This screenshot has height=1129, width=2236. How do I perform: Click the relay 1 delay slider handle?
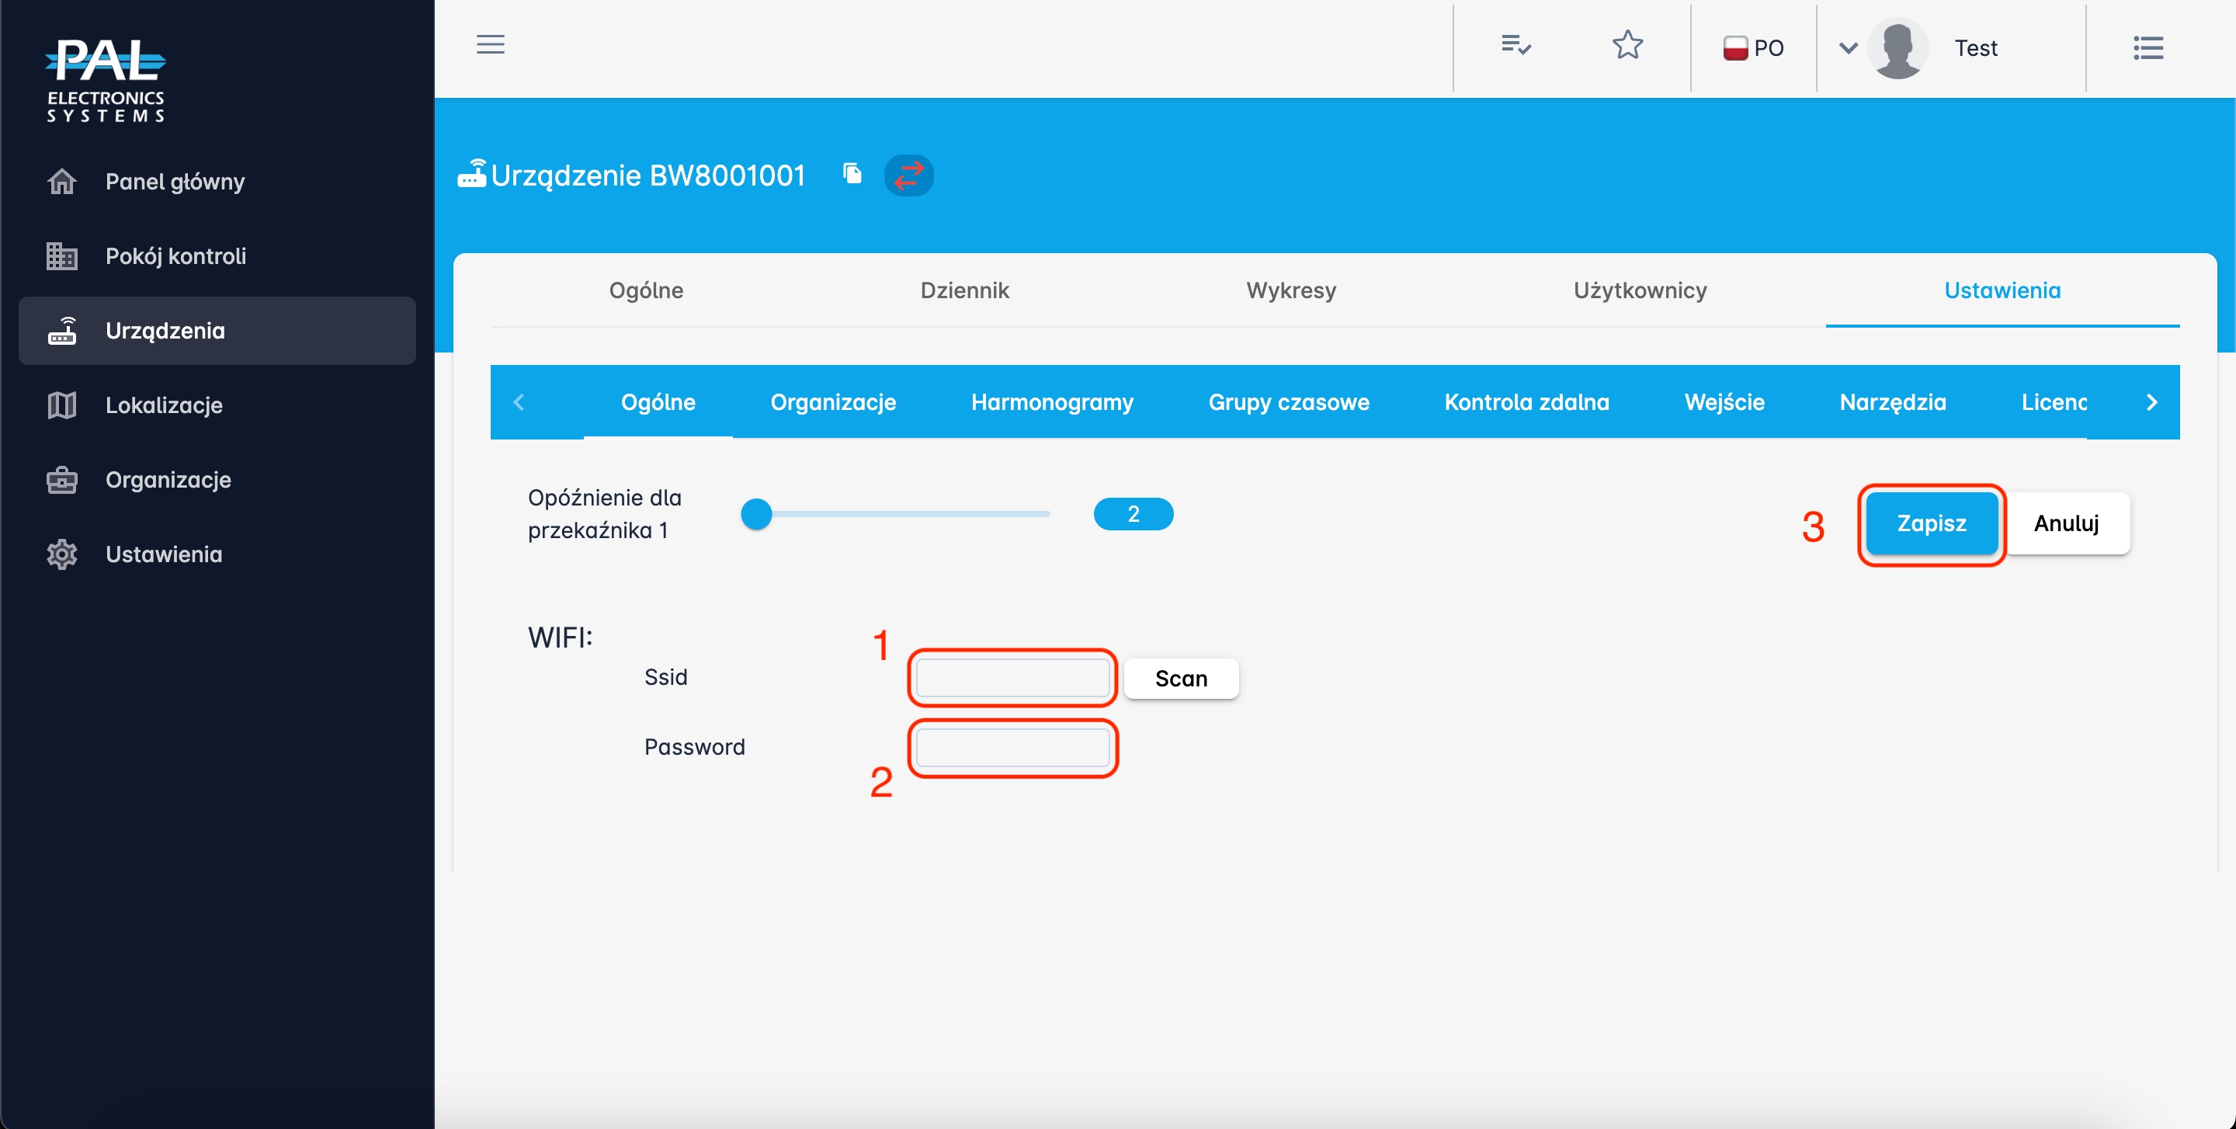756,514
